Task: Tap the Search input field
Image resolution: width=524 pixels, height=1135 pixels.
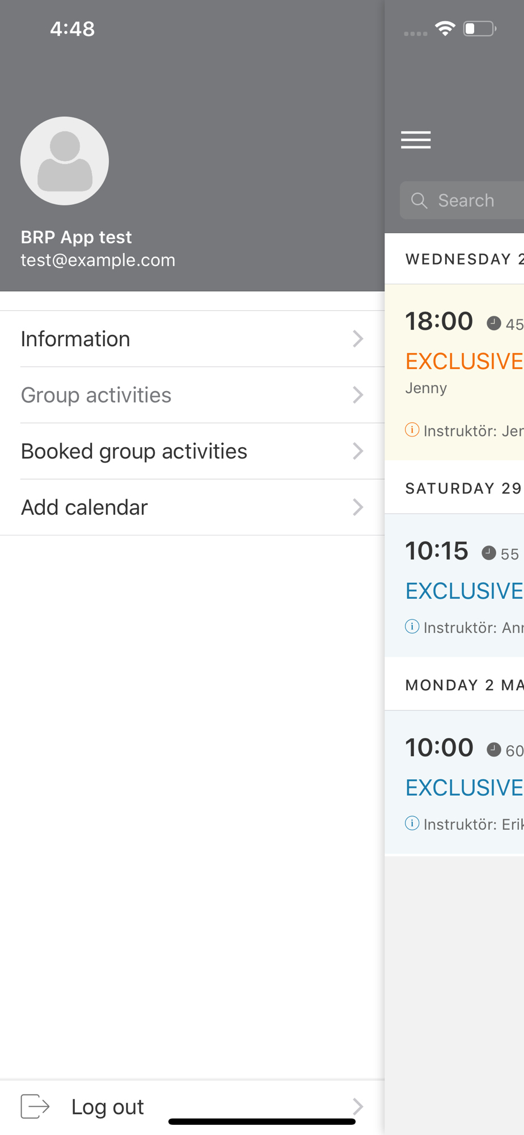Action: click(x=462, y=200)
